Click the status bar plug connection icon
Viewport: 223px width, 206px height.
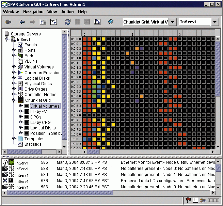coord(203,201)
